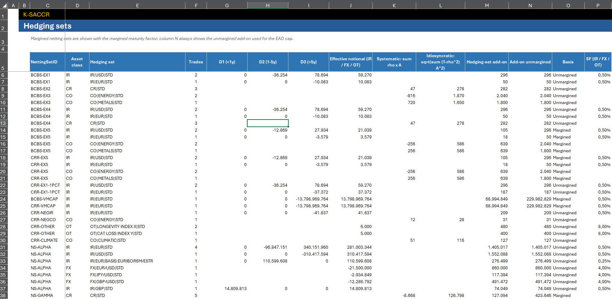
Task: Click the 'Basis' header cell
Action: 568,62
